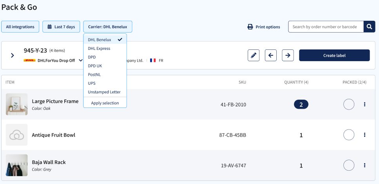Click Apply selection in carrier menu
379x184 pixels.
pos(105,103)
